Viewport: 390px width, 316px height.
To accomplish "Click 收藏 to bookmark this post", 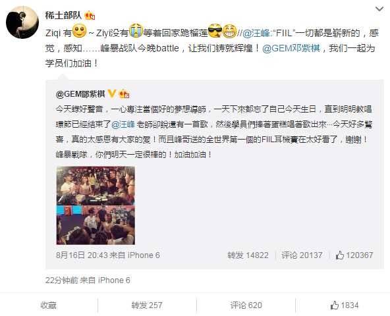I will (x=49, y=305).
